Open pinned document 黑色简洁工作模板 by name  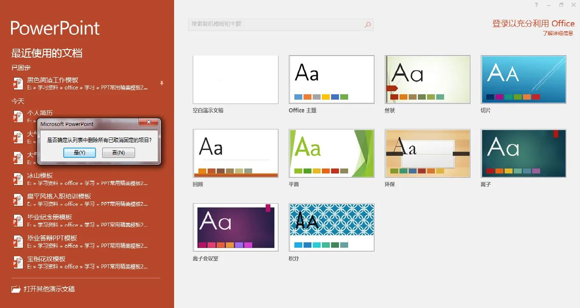(53, 80)
